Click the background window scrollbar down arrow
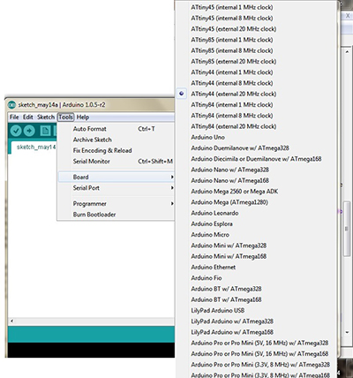Image resolution: width=353 pixels, height=378 pixels. [347, 332]
